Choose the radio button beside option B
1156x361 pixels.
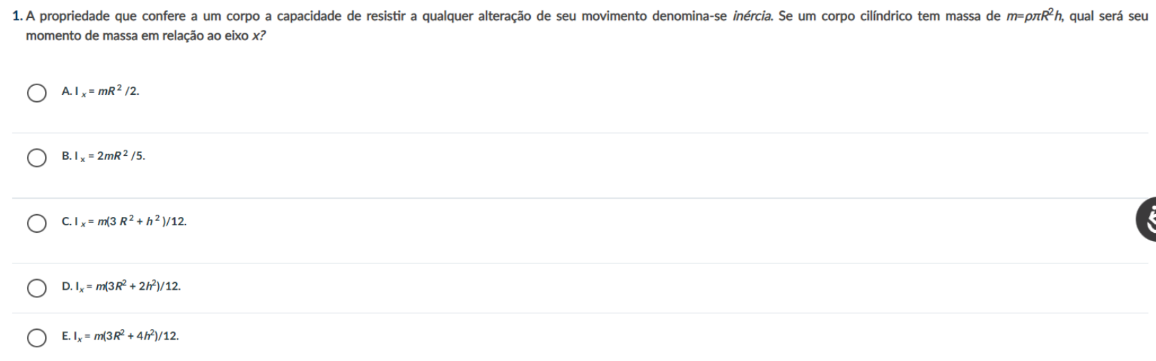37,158
